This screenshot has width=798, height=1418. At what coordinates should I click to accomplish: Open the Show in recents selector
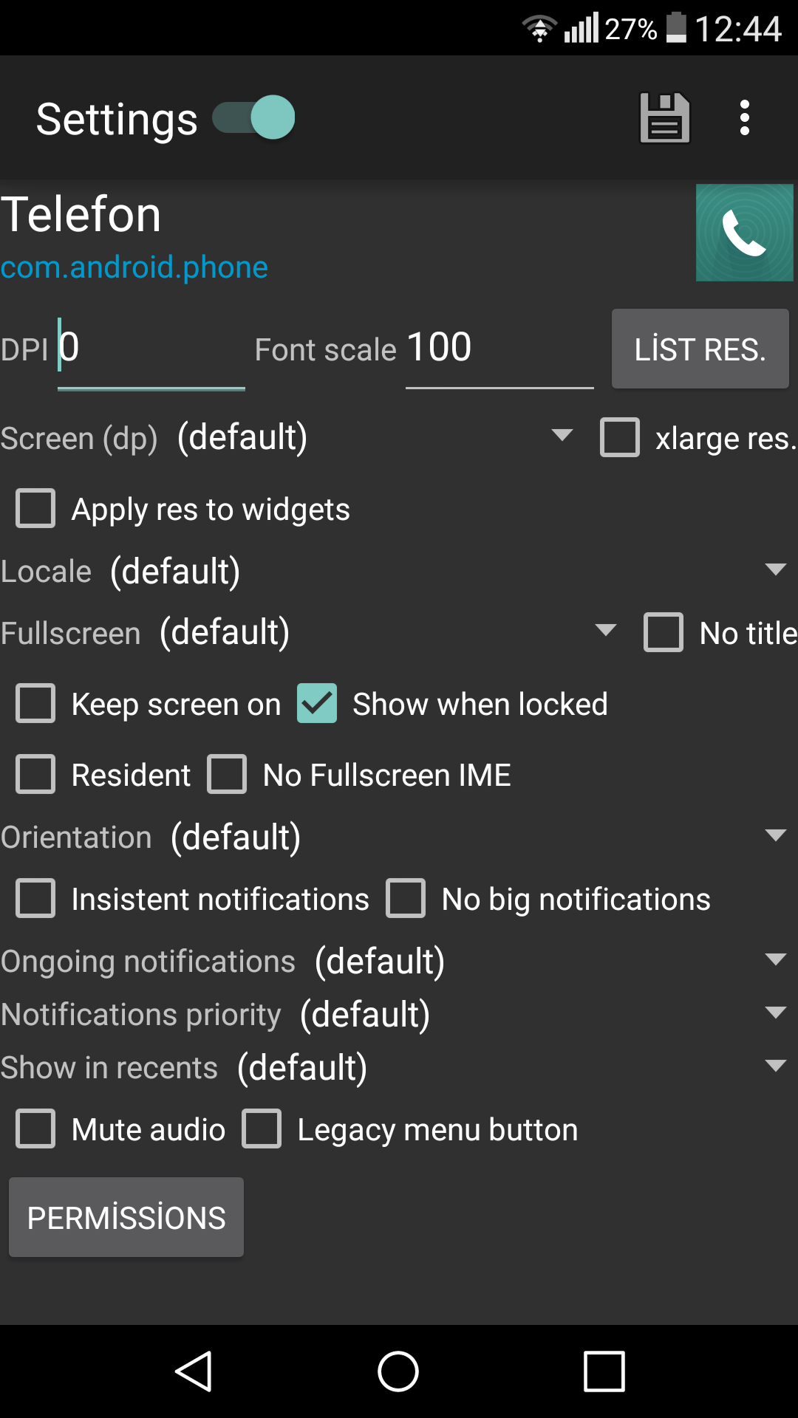coord(514,1067)
